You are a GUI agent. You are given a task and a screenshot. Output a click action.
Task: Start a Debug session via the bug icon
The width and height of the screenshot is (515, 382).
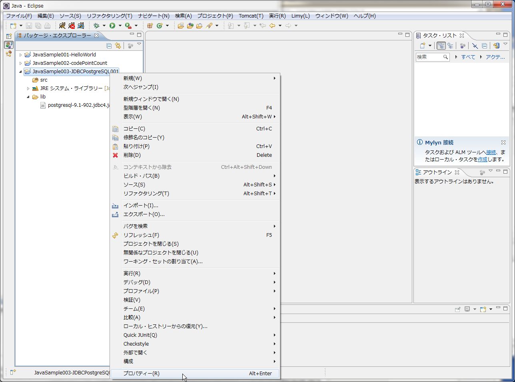pyautogui.click(x=96, y=25)
